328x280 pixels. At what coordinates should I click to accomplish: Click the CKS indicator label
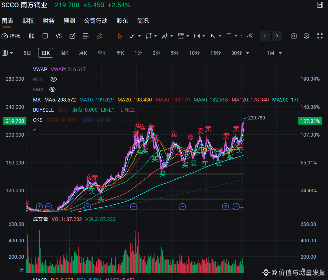tap(38, 120)
